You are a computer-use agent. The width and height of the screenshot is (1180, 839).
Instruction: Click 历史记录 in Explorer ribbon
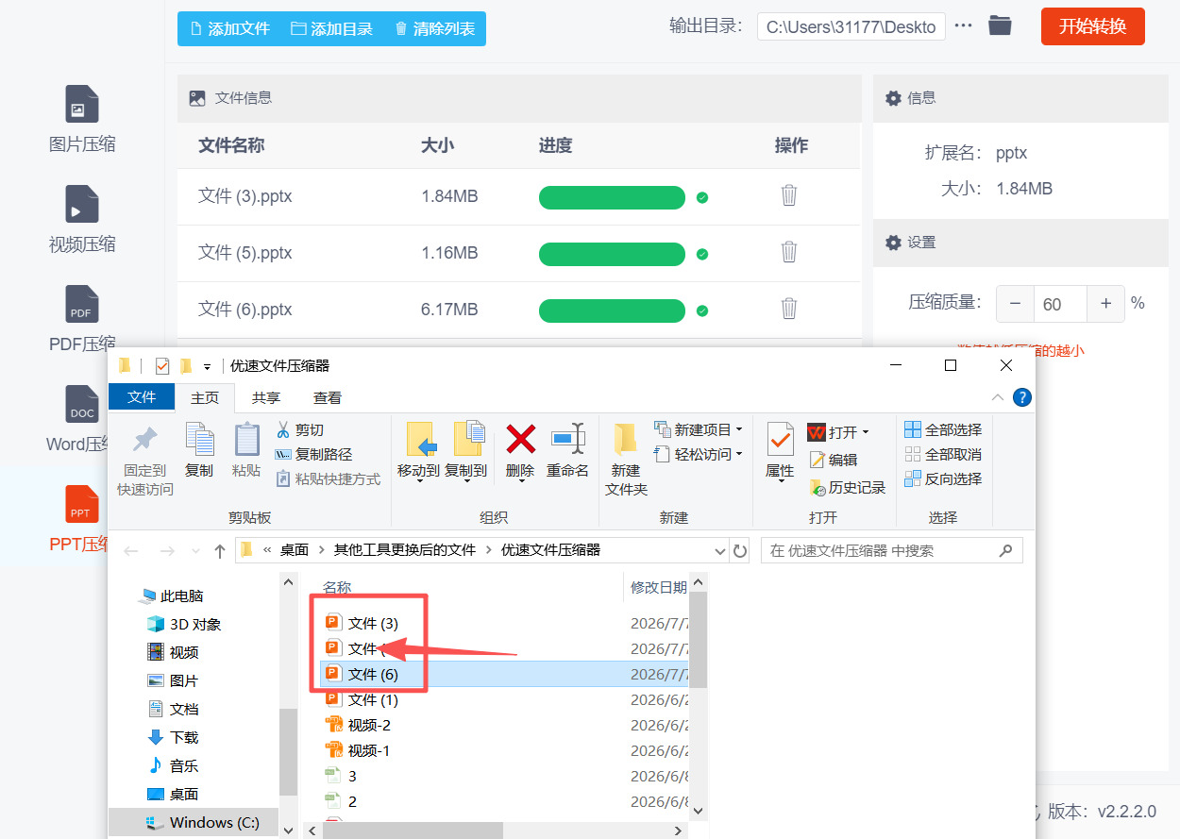click(848, 487)
